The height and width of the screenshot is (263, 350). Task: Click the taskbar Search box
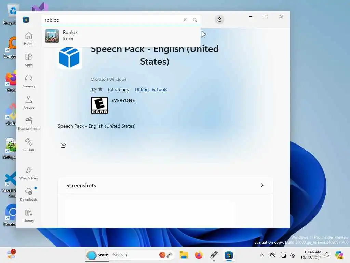coord(143,255)
